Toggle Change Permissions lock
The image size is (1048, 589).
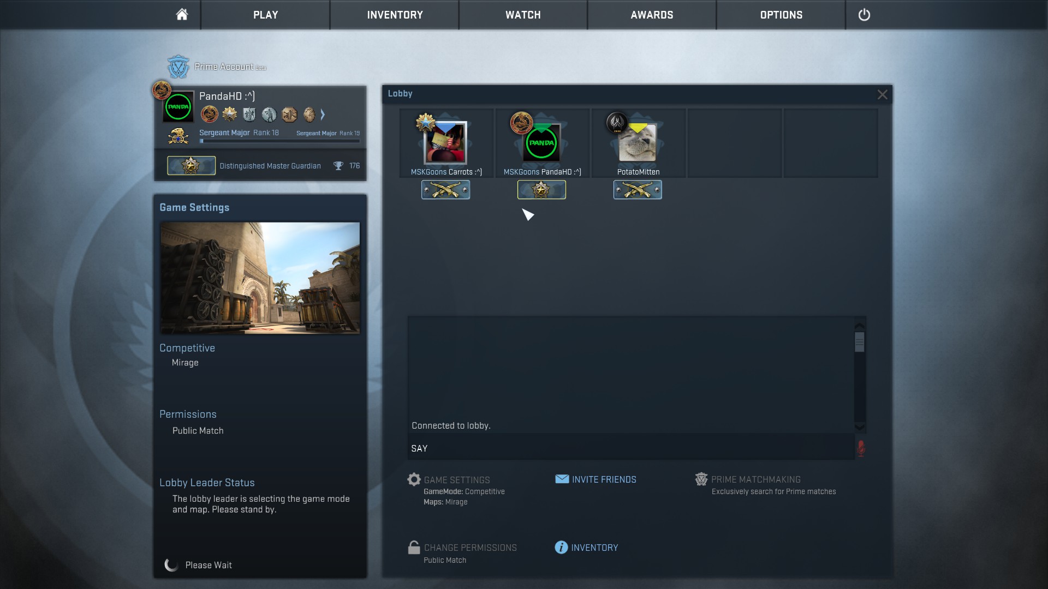coord(414,548)
